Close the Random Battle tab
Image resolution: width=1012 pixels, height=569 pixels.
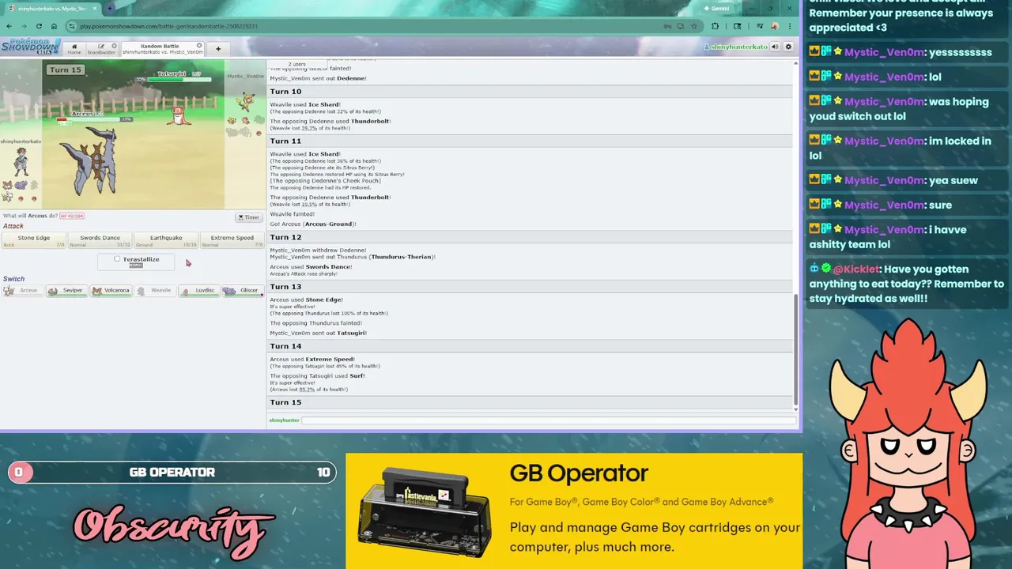pyautogui.click(x=199, y=46)
